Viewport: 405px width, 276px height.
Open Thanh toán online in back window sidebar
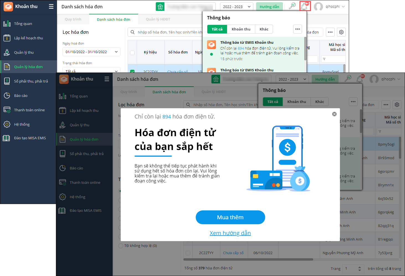coord(28,110)
